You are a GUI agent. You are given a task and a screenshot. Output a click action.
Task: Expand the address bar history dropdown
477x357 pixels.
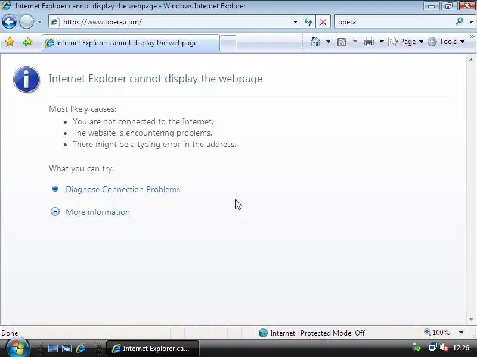[295, 22]
